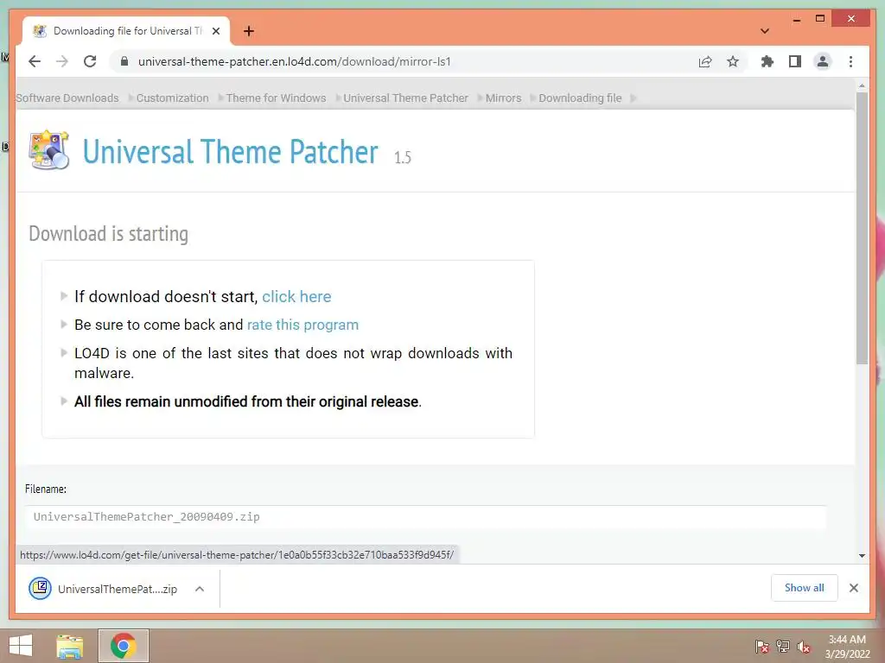Go back to the previous page
885x663 pixels.
coord(35,61)
